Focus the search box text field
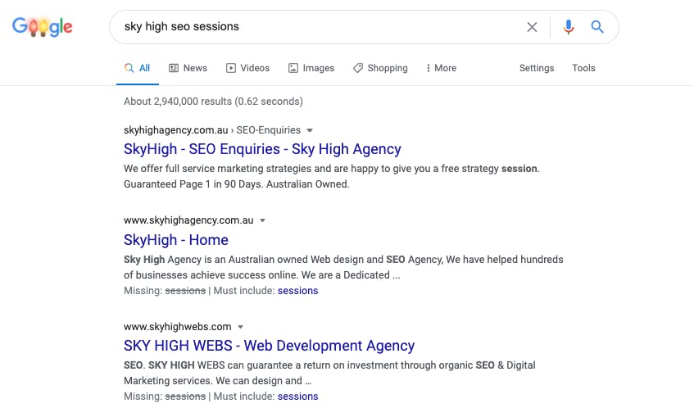This screenshot has width=694, height=408. coord(319,27)
